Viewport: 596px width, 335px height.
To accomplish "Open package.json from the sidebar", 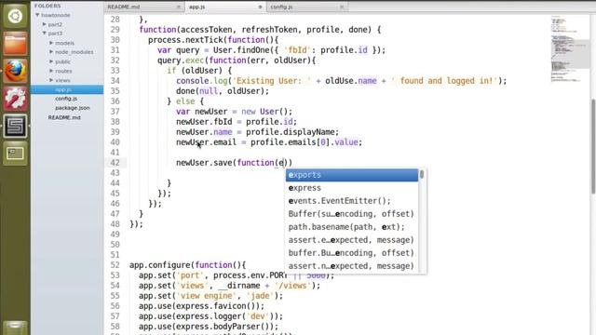I will (73, 108).
